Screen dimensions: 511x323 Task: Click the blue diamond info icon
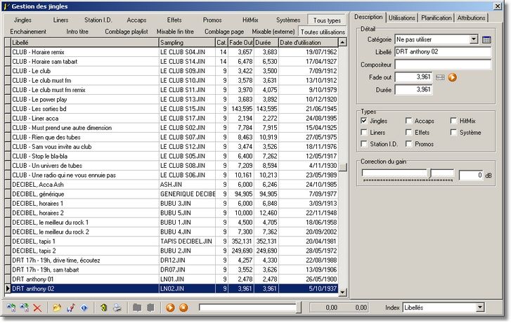(x=84, y=308)
